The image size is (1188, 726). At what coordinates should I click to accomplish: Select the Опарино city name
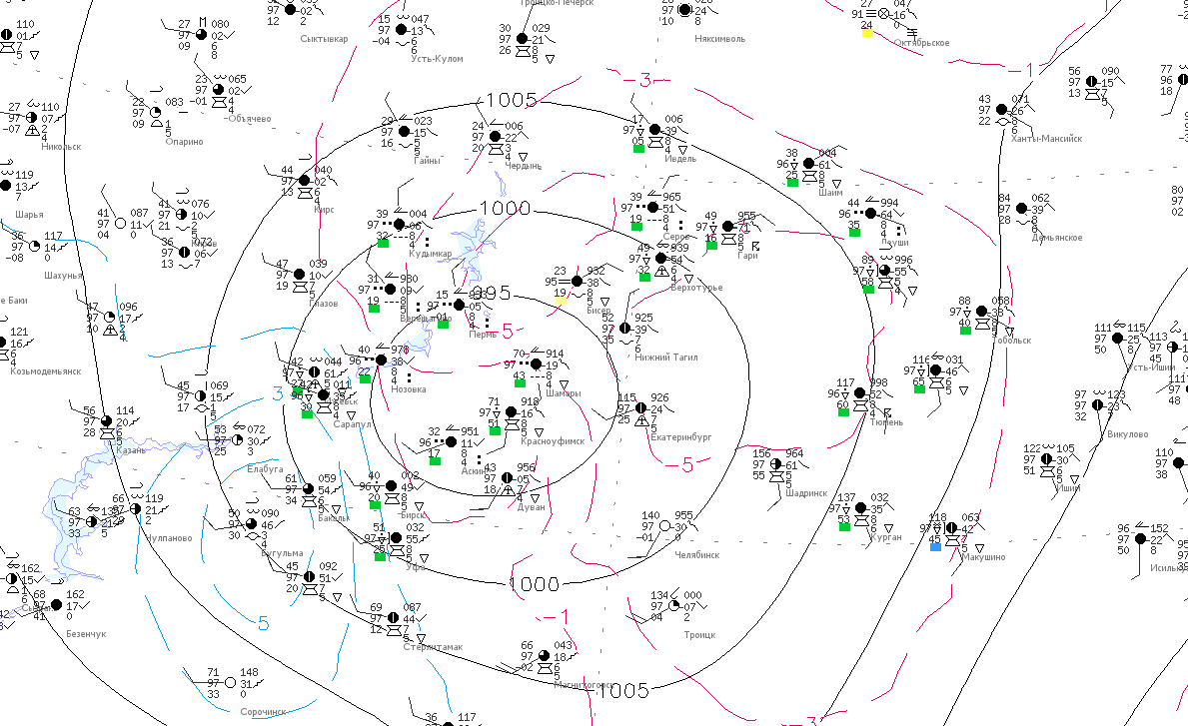184,142
